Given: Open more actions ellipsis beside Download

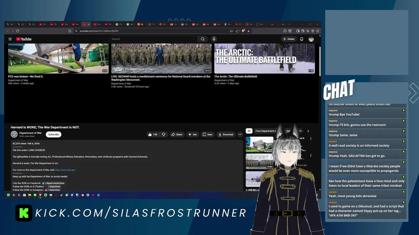Looking at the screenshot, I should 240,134.
